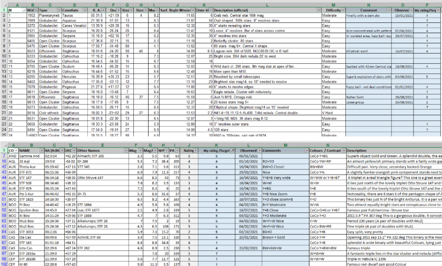Click the 'Finally with a dark sky' comment cell
Image resolution: width=442 pixels, height=266 pixels.
coord(369,16)
